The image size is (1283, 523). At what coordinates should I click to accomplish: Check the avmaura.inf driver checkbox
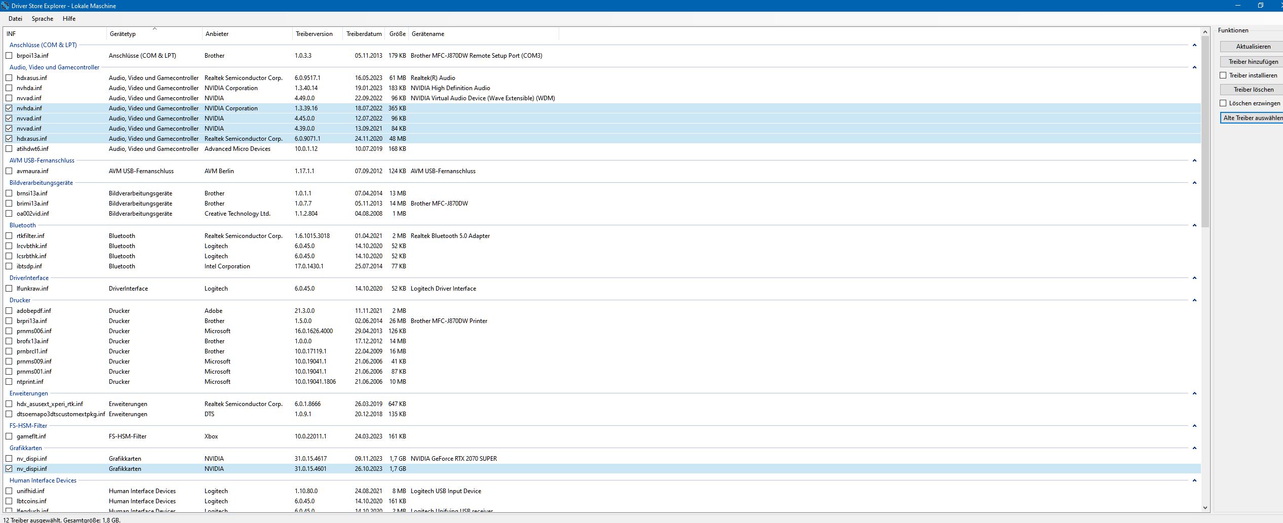click(x=9, y=171)
